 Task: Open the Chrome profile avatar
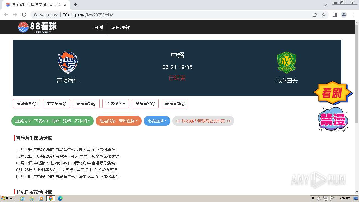(x=344, y=15)
